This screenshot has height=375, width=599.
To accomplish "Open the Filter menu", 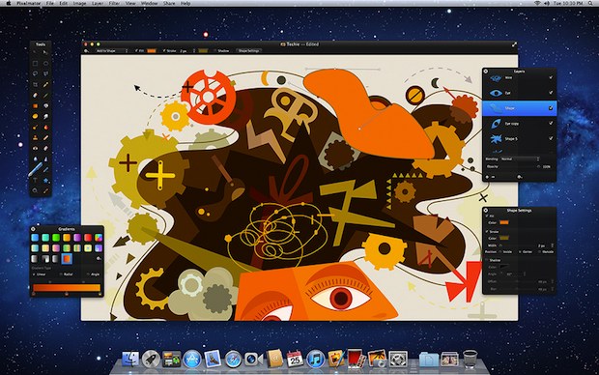I will [114, 3].
